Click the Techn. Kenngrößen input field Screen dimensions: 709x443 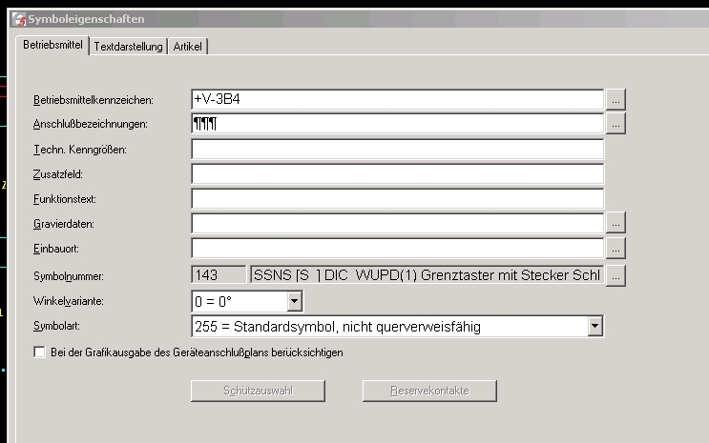tap(398, 149)
